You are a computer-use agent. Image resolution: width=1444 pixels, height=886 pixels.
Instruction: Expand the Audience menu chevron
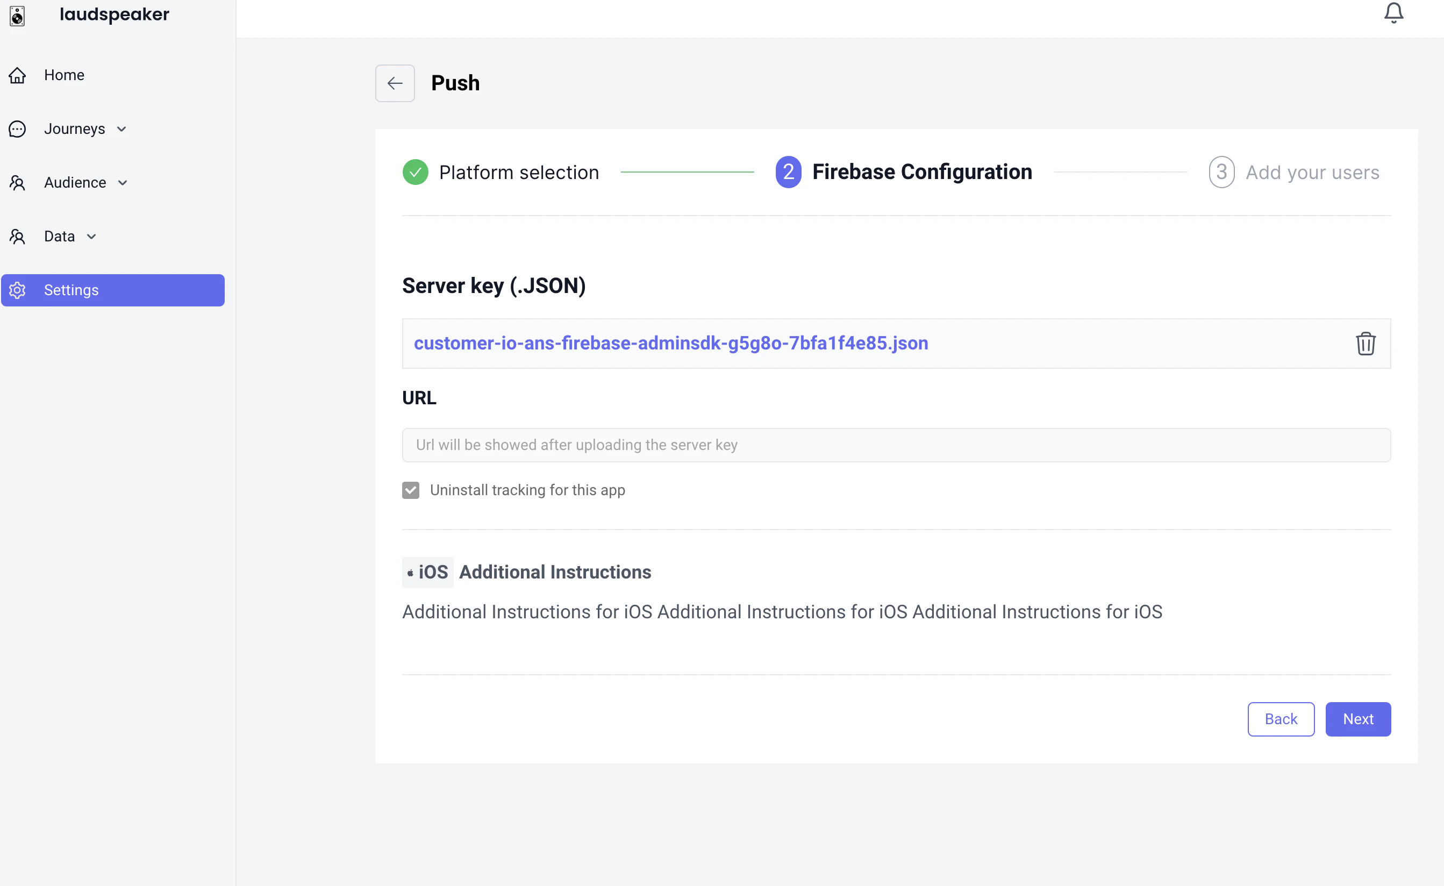(123, 183)
